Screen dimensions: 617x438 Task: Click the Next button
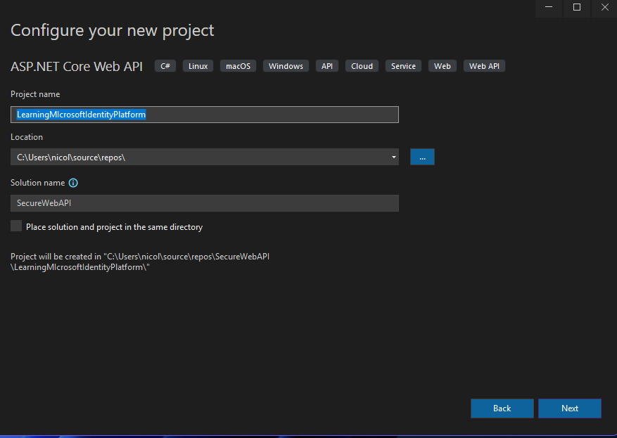pyautogui.click(x=569, y=408)
